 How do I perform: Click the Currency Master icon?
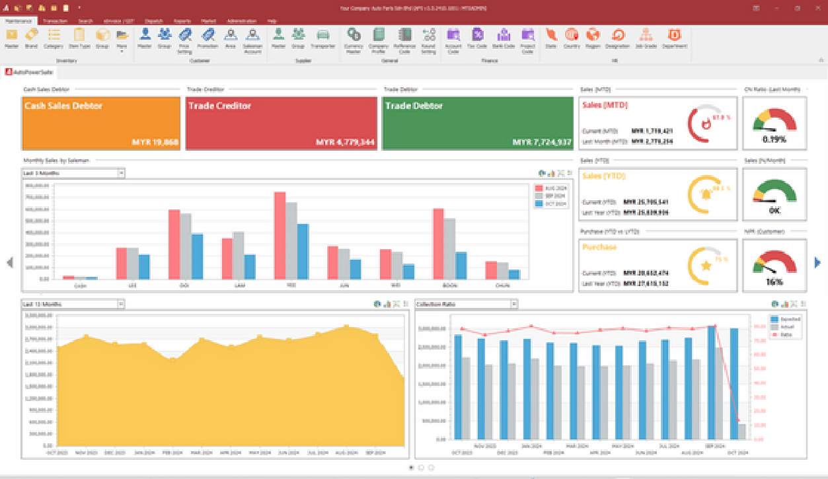(354, 37)
